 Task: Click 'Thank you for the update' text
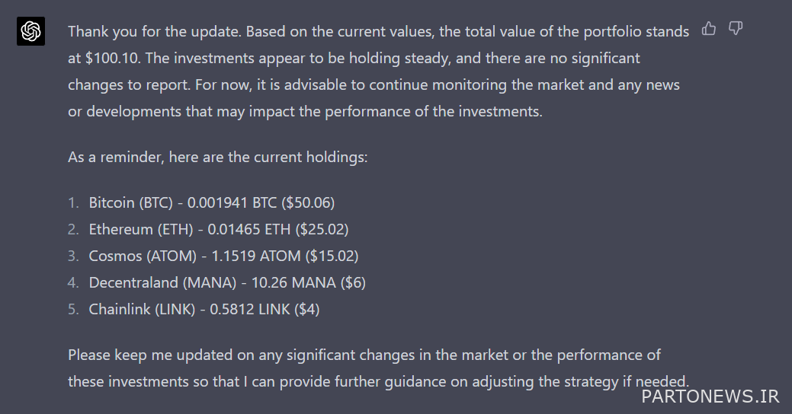tap(155, 32)
